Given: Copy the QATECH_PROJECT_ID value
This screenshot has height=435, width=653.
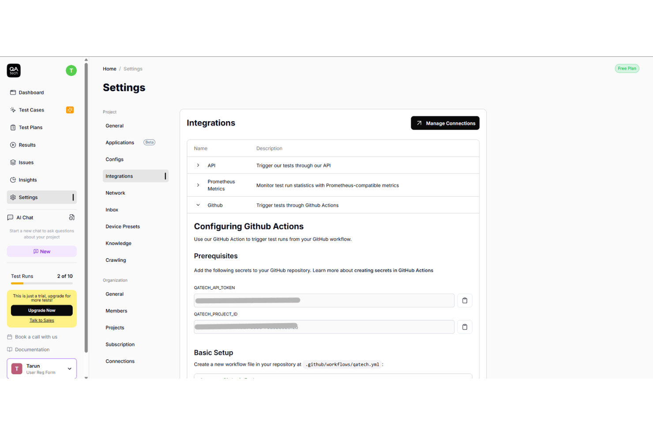Looking at the screenshot, I should tap(465, 327).
